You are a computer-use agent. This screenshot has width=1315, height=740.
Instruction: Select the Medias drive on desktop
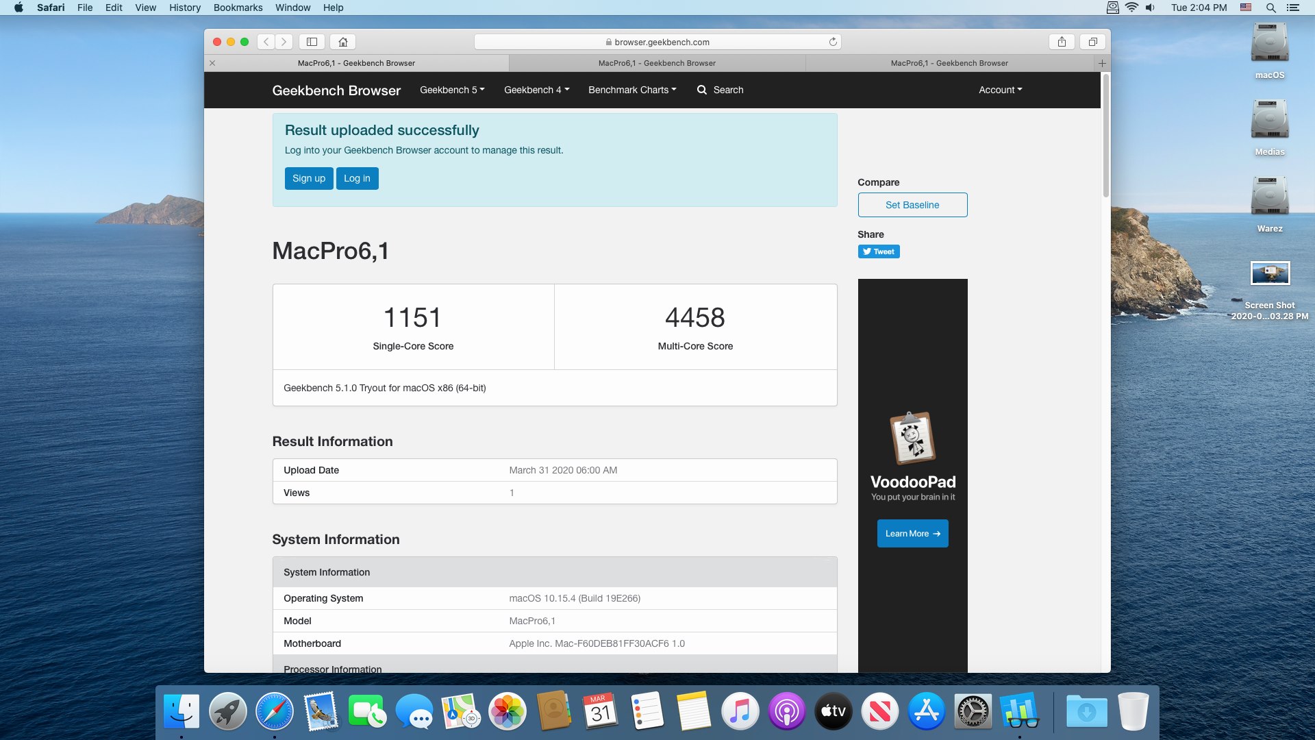[1270, 120]
